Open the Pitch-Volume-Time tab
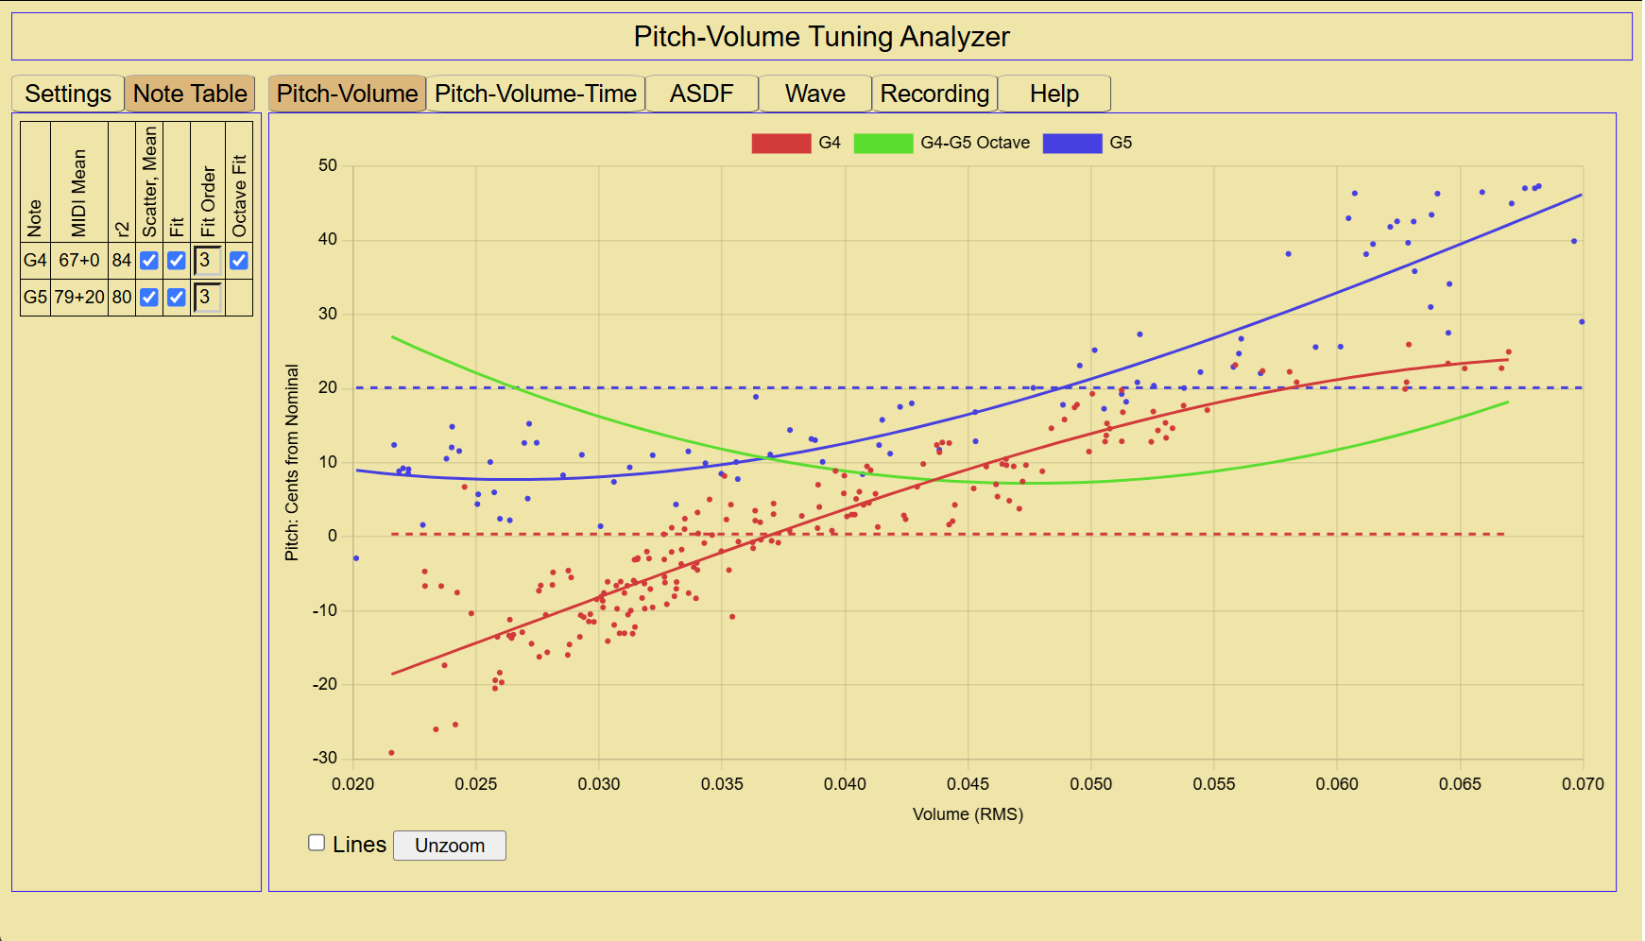 click(536, 94)
